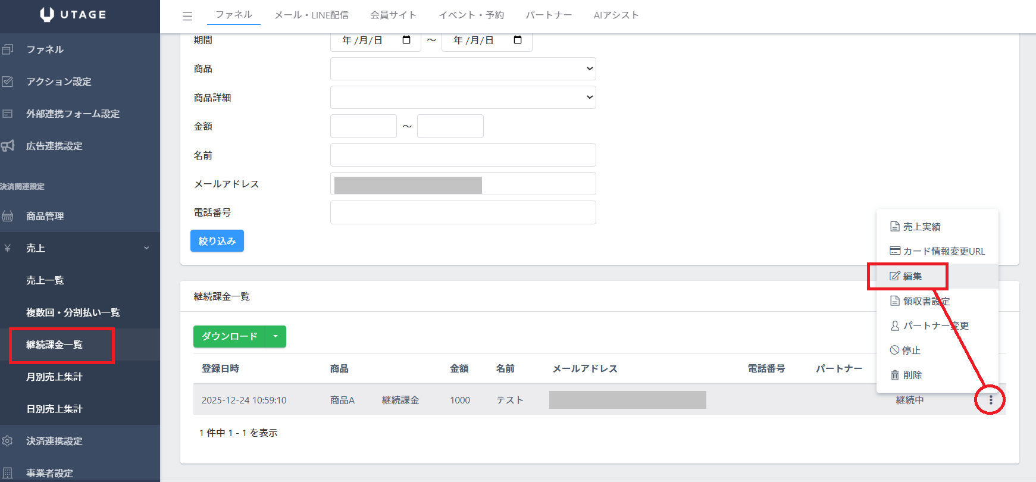Select 編集 in the context menu
Viewport: 1036px width, 482px height.
912,276
